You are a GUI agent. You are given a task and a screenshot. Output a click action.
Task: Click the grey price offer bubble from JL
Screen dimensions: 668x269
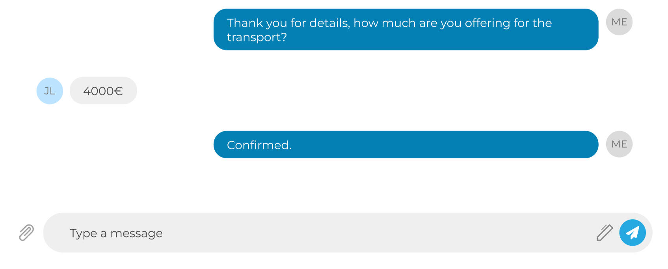(103, 91)
